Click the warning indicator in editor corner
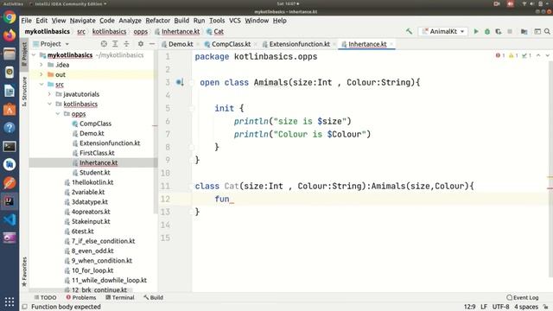Image resolution: width=553 pixels, height=311 pixels. [x=513, y=55]
